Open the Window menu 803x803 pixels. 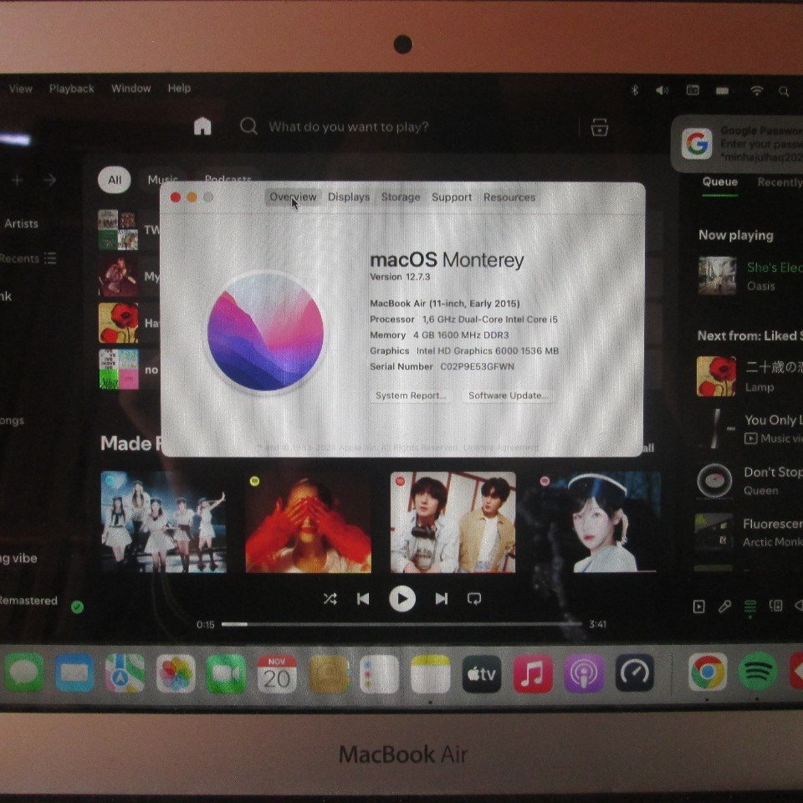tap(131, 88)
